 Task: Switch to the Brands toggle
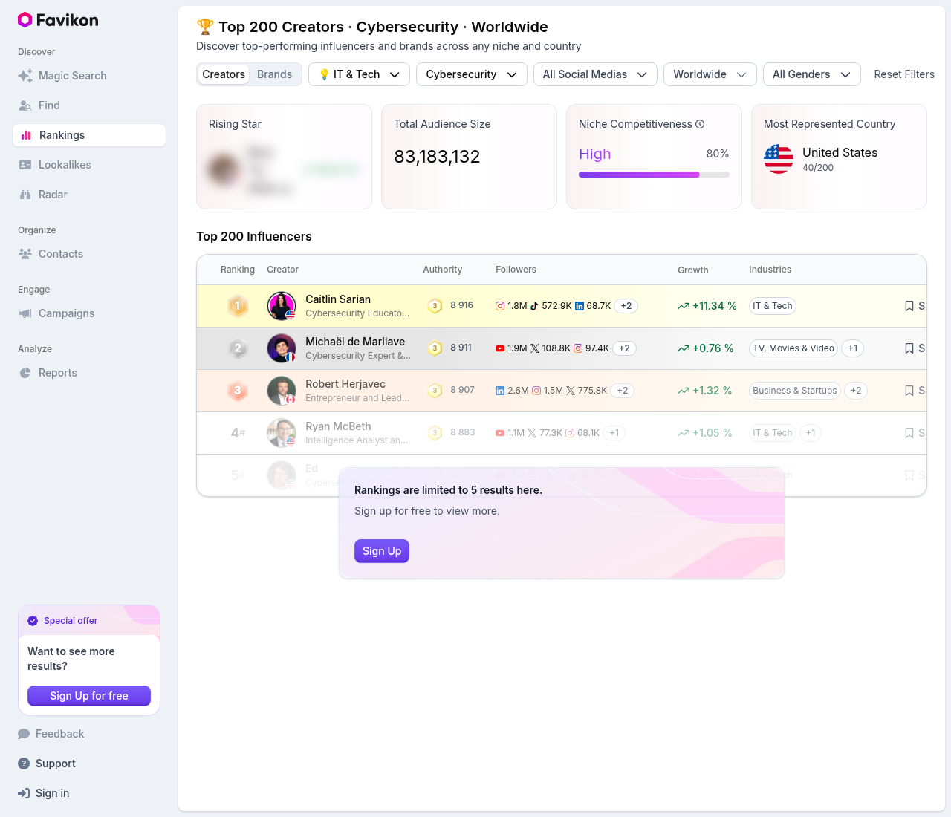tap(274, 74)
